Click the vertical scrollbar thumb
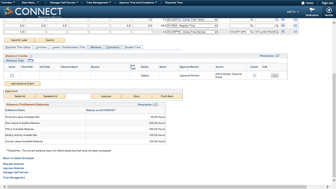This screenshot has width=336, height=189. click(x=334, y=125)
